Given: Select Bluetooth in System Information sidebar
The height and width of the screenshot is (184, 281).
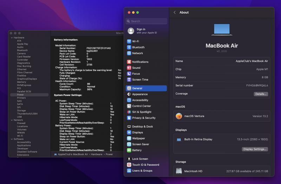Looking at the screenshot, I should click(x=22, y=50).
